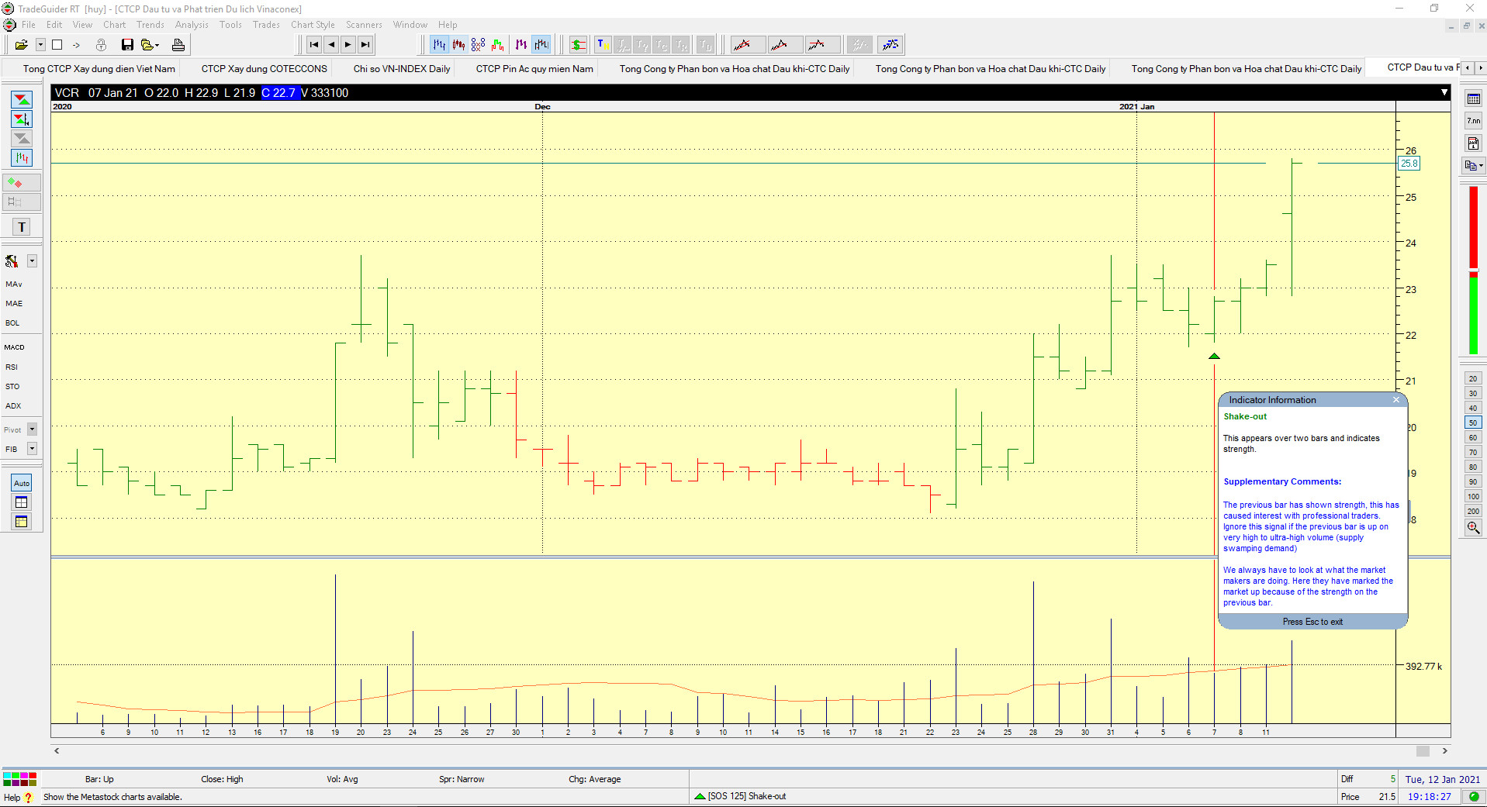Open the Scanners menu

click(x=364, y=25)
